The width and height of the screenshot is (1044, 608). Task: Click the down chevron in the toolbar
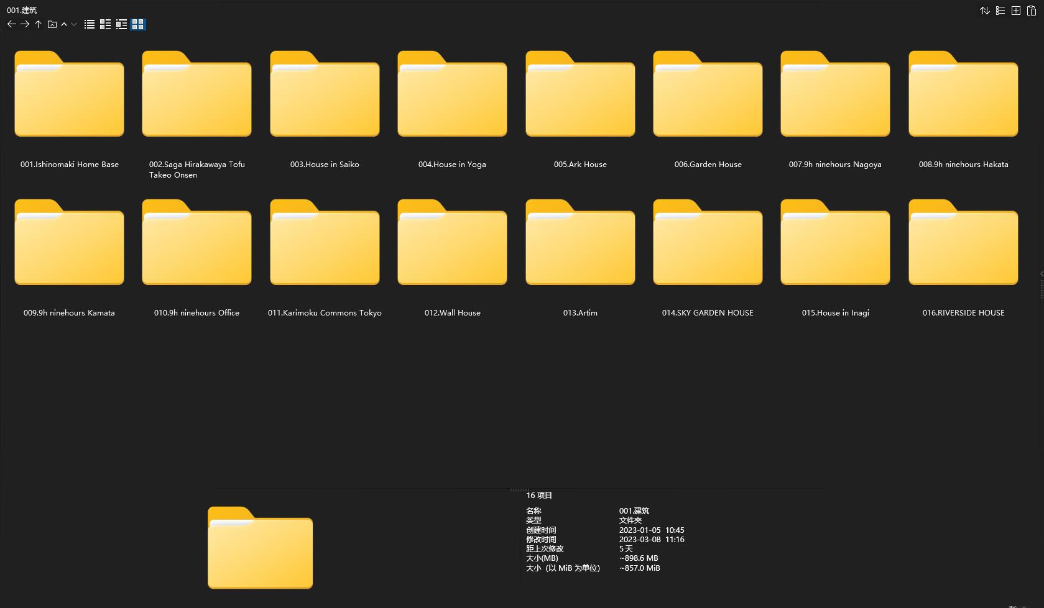tap(74, 24)
